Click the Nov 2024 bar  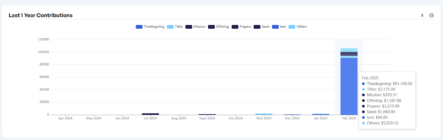(x=264, y=114)
